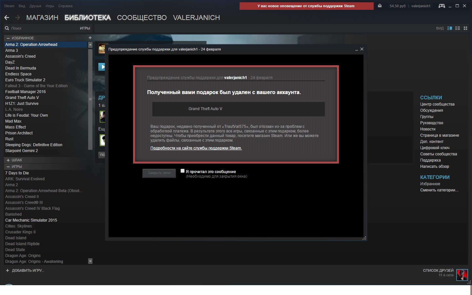
Task: Select Car Mechanic Simulator 2015
Action: (46, 220)
